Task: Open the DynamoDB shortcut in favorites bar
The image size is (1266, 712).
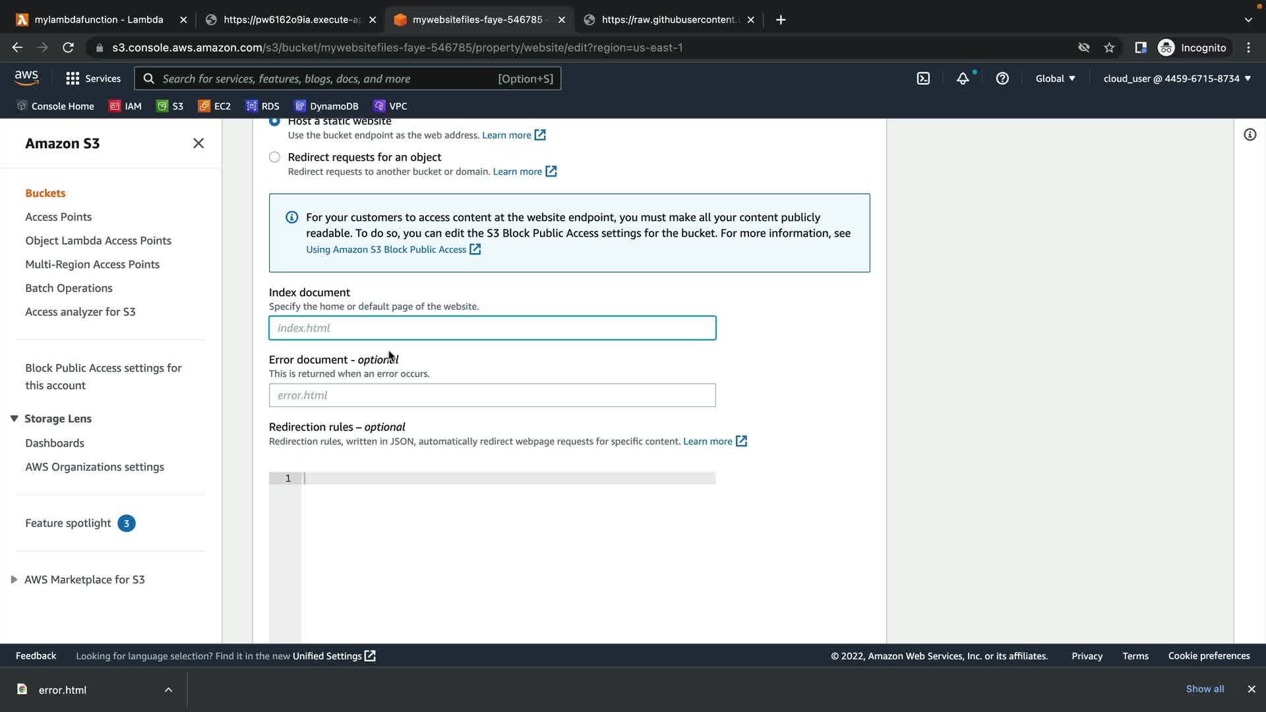Action: pos(326,106)
